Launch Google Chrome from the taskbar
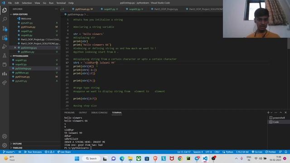Viewport: 290px width, 163px height. click(180, 158)
